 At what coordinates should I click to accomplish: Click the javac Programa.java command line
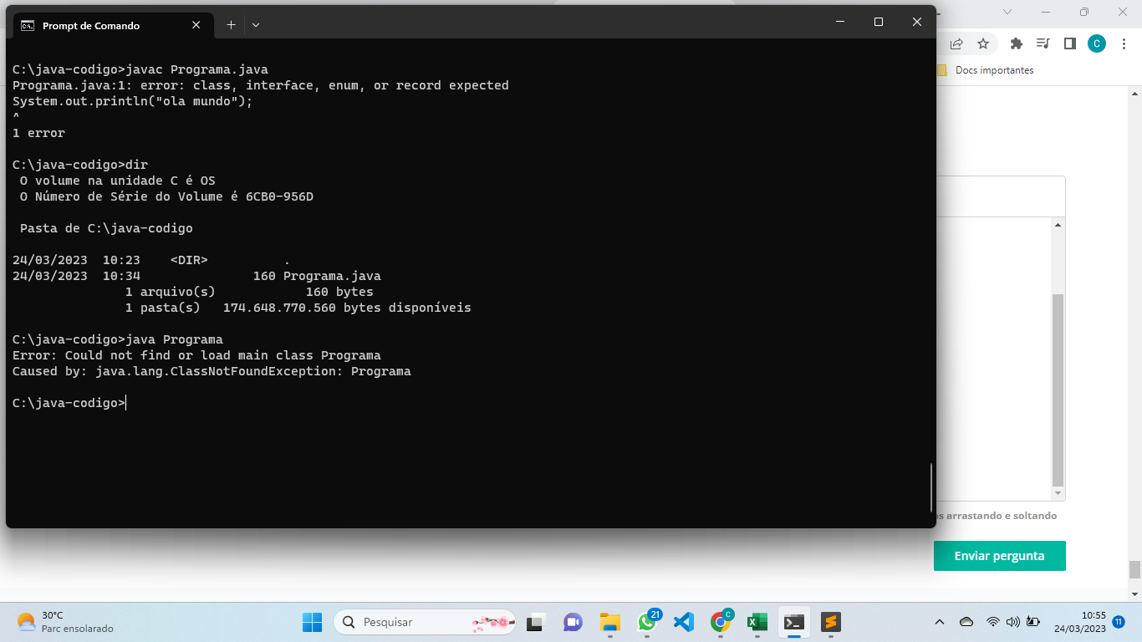[140, 69]
